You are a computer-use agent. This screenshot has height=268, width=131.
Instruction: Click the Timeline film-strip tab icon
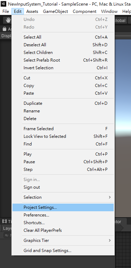point(5,221)
